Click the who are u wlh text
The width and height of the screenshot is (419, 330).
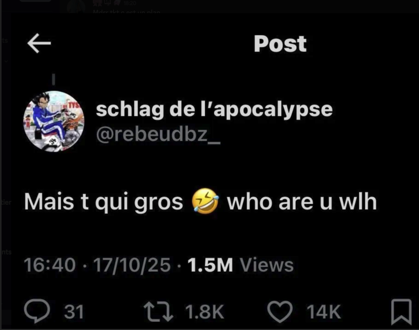[302, 201]
